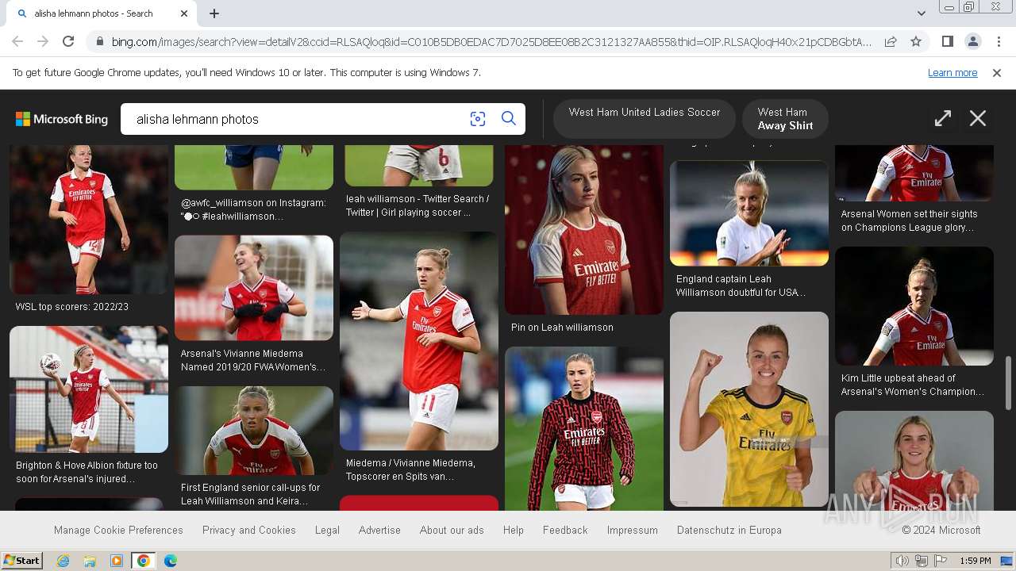Screen dimensions: 1016x571
Task: Open the Chrome profile avatar icon
Action: (x=972, y=41)
